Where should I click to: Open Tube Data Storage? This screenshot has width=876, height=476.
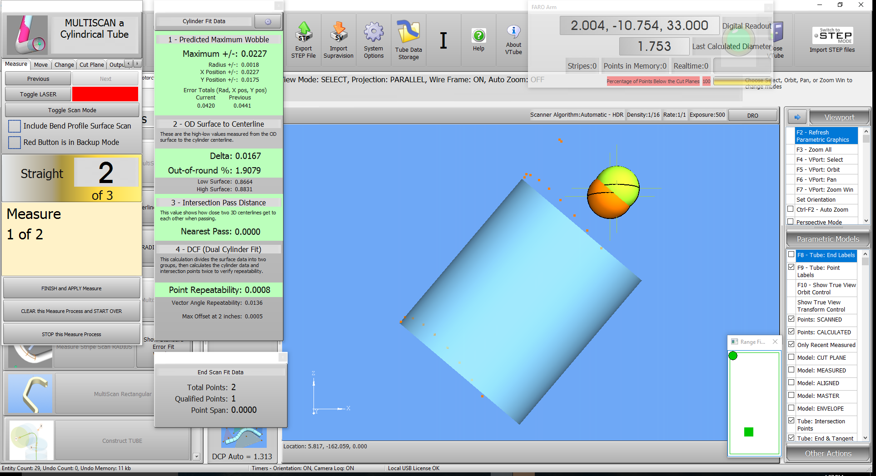tap(408, 40)
